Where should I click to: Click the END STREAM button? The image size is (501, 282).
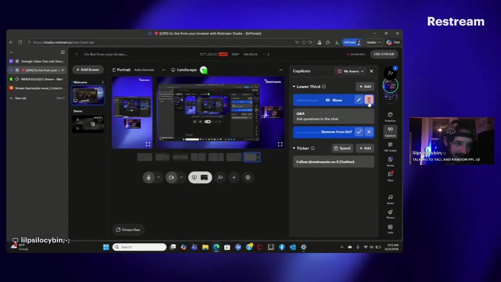pyautogui.click(x=384, y=54)
